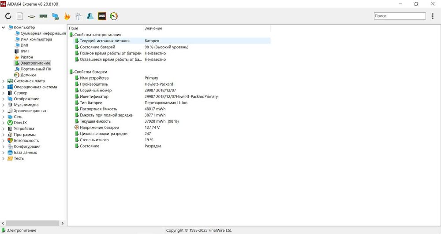Click the tree panel horizontal scrollbar thumb

coord(33,223)
